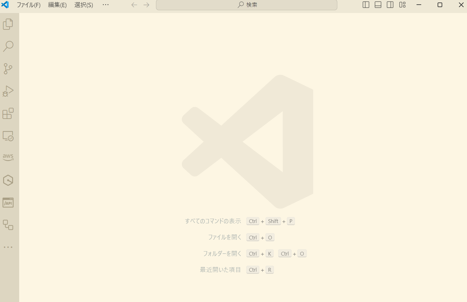Open the /API panel icon
This screenshot has height=302, width=467.
(8, 203)
